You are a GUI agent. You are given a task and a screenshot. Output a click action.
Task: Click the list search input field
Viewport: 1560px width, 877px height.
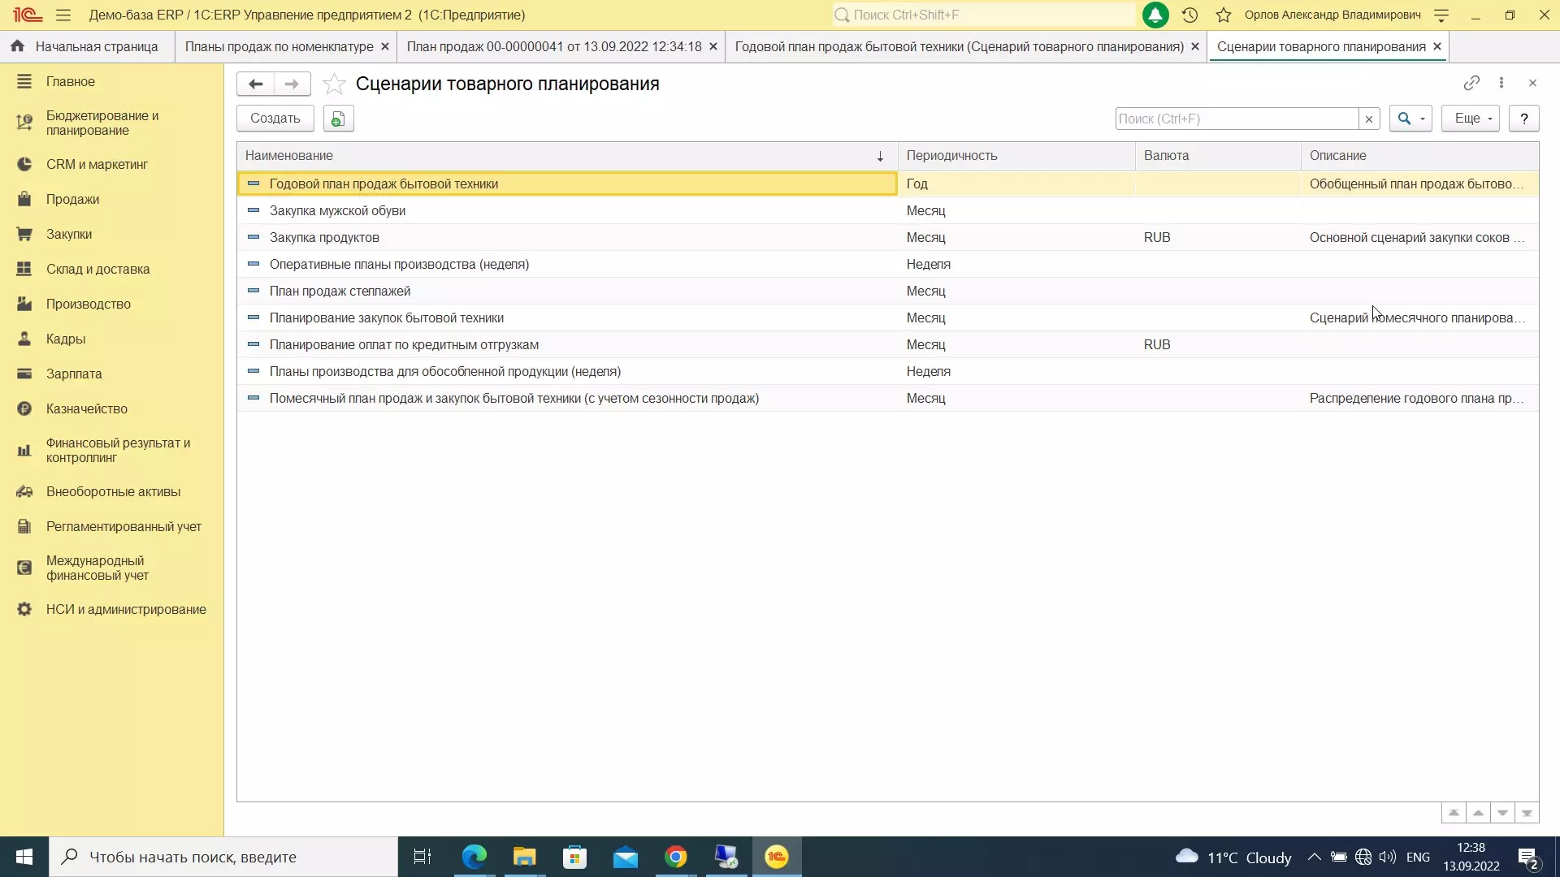tap(1236, 119)
